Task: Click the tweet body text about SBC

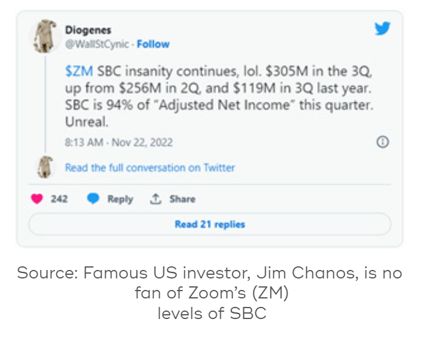Action: pyautogui.click(x=219, y=97)
